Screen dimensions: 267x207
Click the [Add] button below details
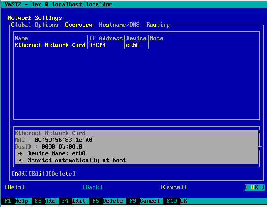20,174
